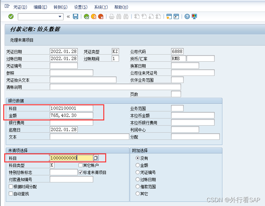
Task: Collapse command field with double chevron
Action: [68, 16]
